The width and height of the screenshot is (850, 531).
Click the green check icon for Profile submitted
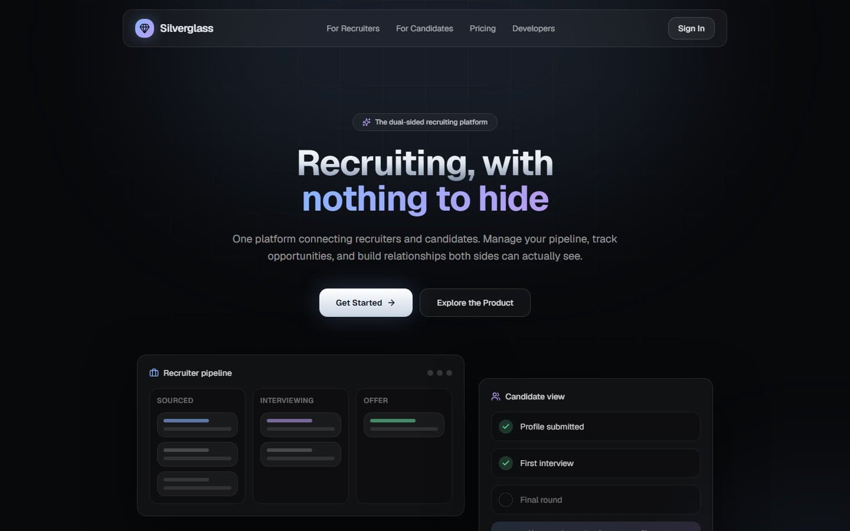[506, 427]
